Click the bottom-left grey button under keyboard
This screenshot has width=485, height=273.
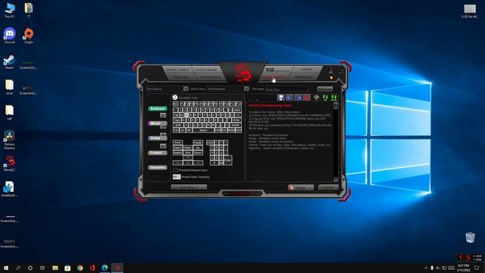pyautogui.click(x=189, y=187)
